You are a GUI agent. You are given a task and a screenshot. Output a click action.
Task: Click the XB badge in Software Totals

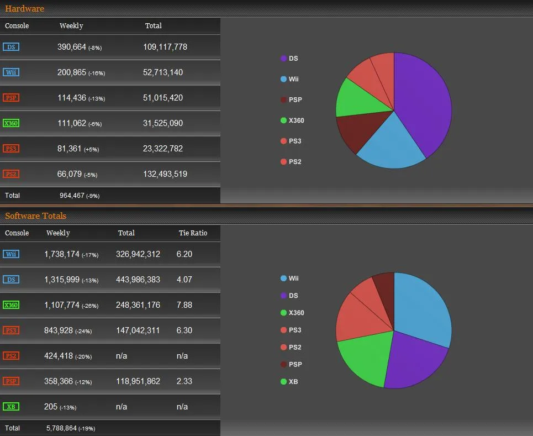(11, 407)
